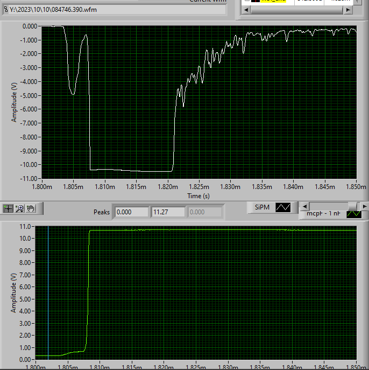Click the first Peaks value field 0.000
The image size is (369, 370).
pos(132,212)
